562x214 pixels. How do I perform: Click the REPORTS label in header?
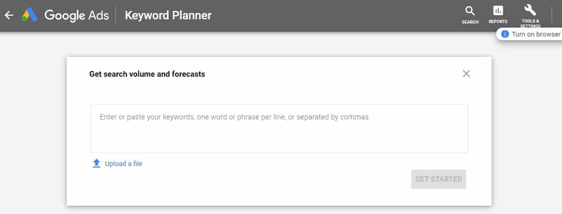[x=498, y=22]
